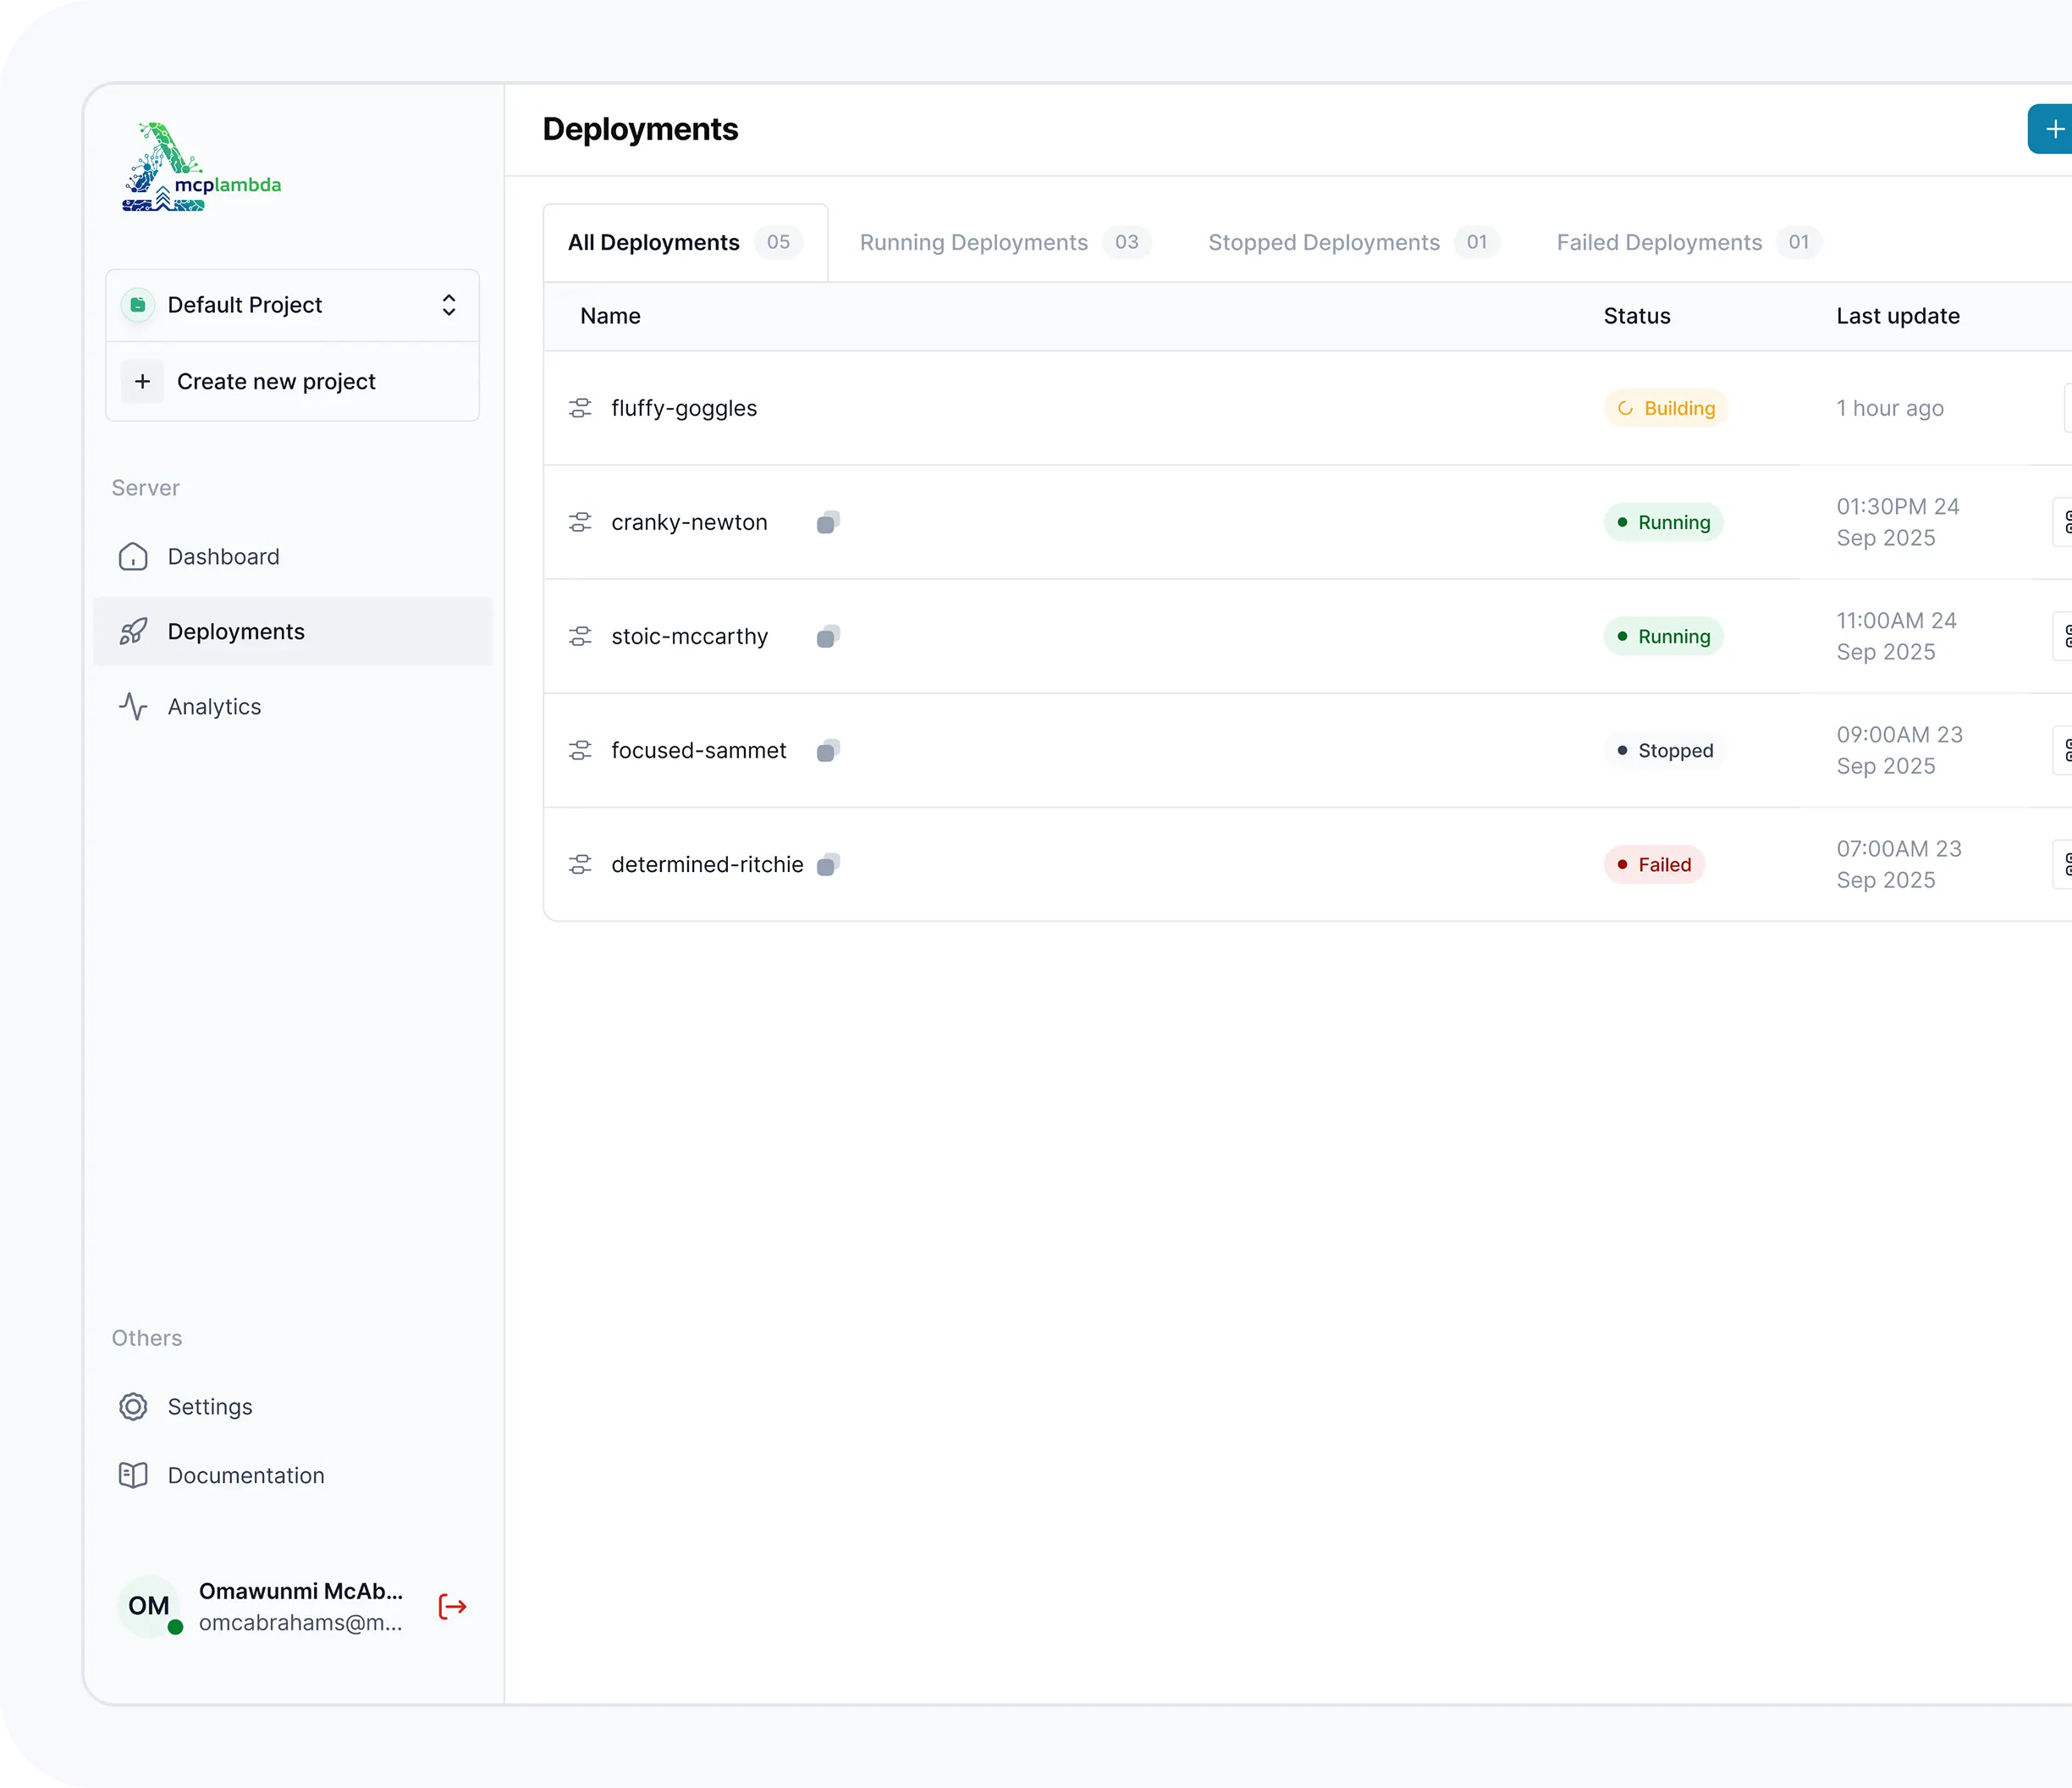Click the Failed status badge
The image size is (2072, 1788).
(x=1654, y=864)
